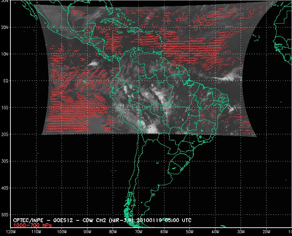This screenshot has height=236, width=292.
Task: Click the 120W longitude label
Action: (x=11, y=232)
